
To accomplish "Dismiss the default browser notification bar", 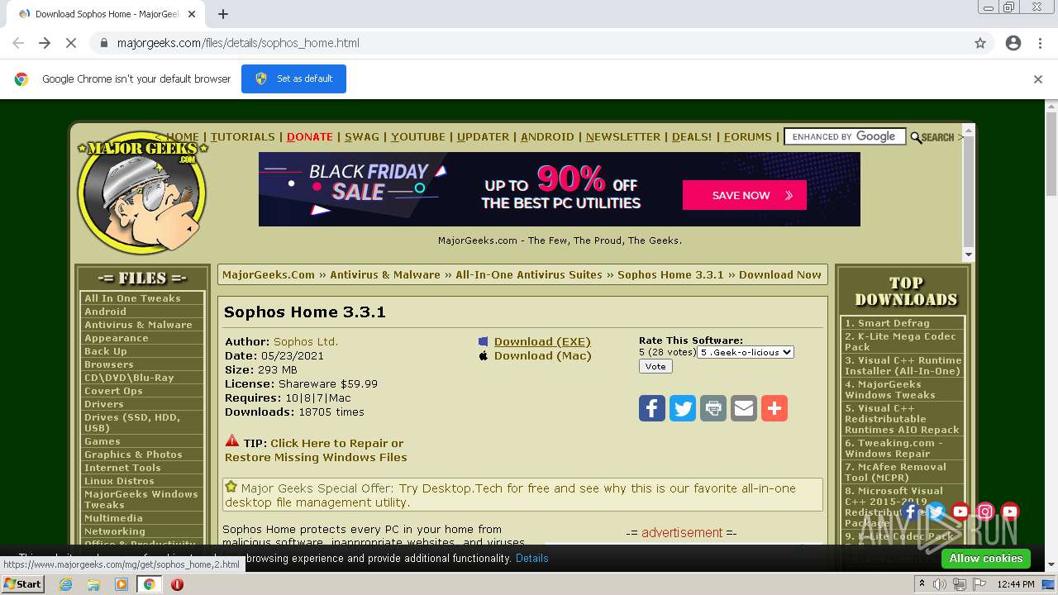I will click(1038, 79).
